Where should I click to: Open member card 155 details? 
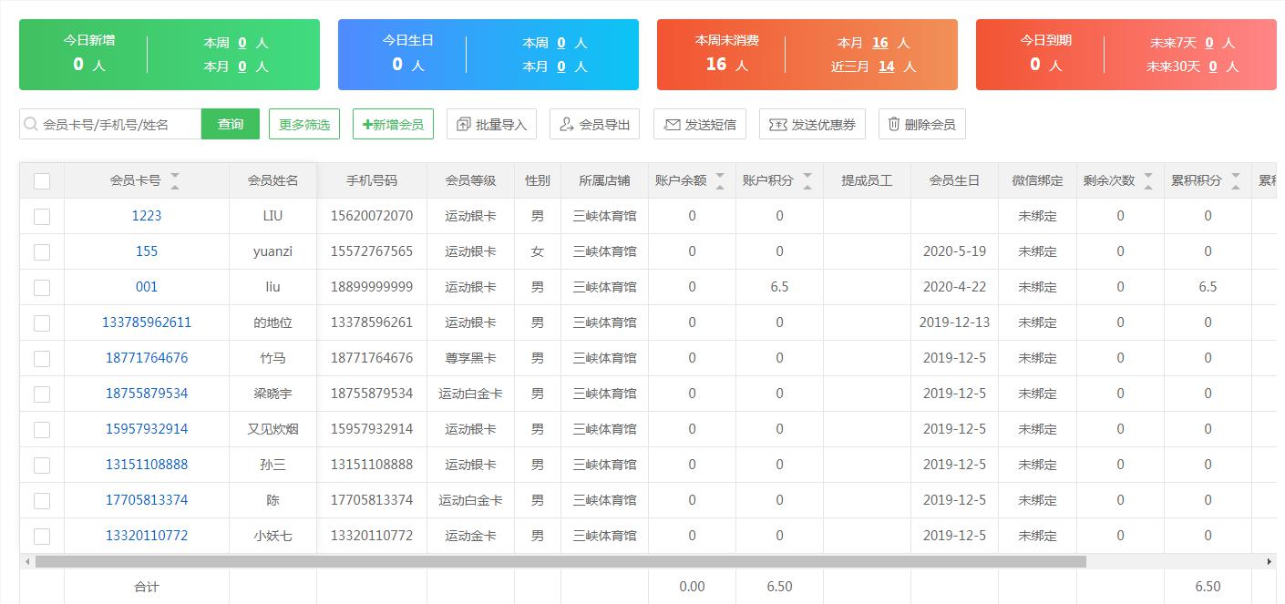(x=146, y=251)
